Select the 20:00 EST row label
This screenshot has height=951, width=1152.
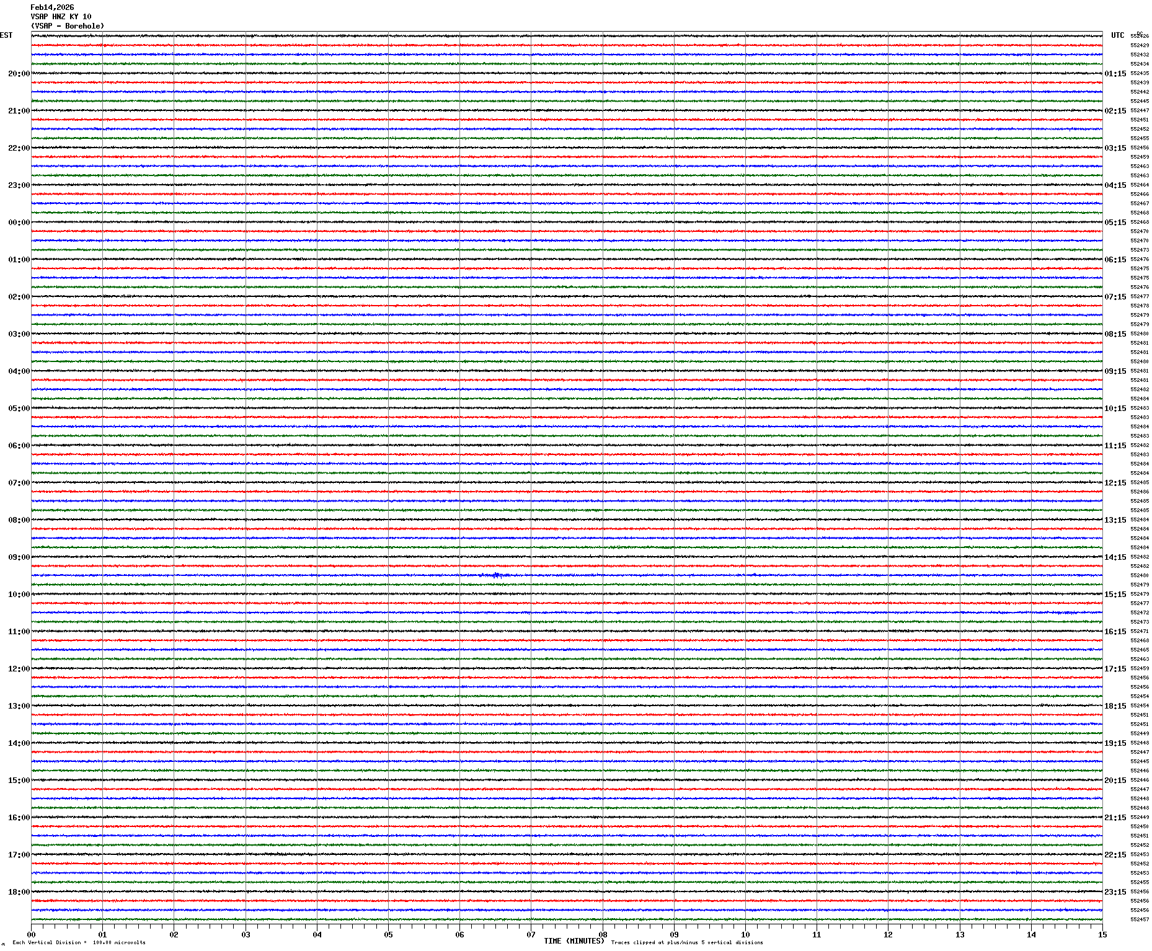(19, 74)
